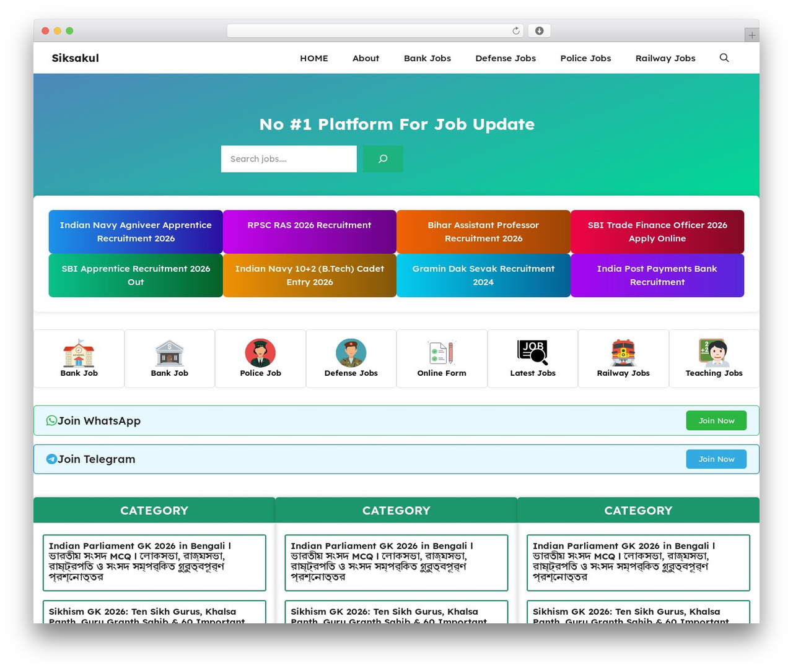Click the Teaching Jobs label text
This screenshot has height=671, width=793.
pos(714,373)
